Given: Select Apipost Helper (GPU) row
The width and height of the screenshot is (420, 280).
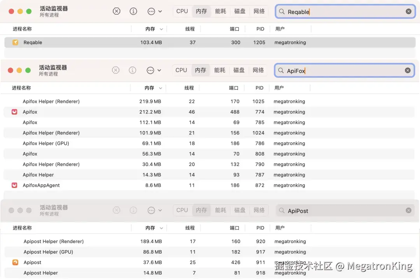Looking at the screenshot, I should click(x=210, y=252).
